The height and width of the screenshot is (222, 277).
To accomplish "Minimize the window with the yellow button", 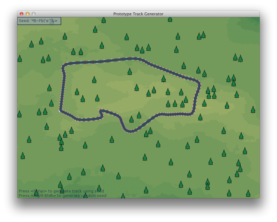I will pos(27,14).
